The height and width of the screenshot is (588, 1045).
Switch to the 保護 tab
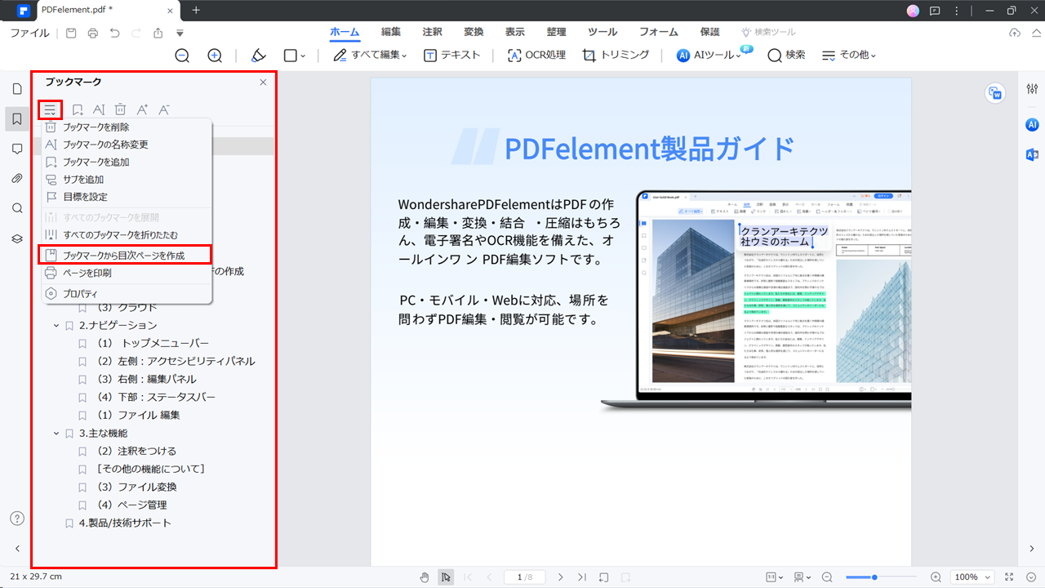tap(709, 32)
